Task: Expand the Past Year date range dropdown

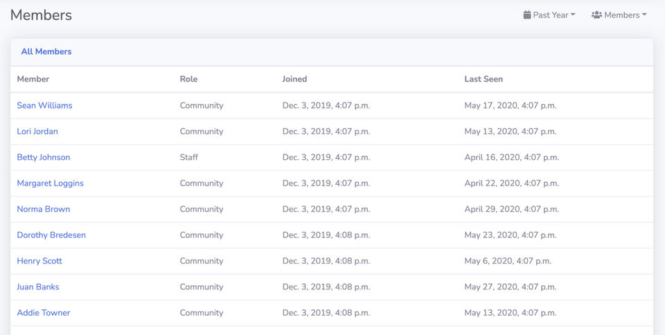Action: (550, 15)
